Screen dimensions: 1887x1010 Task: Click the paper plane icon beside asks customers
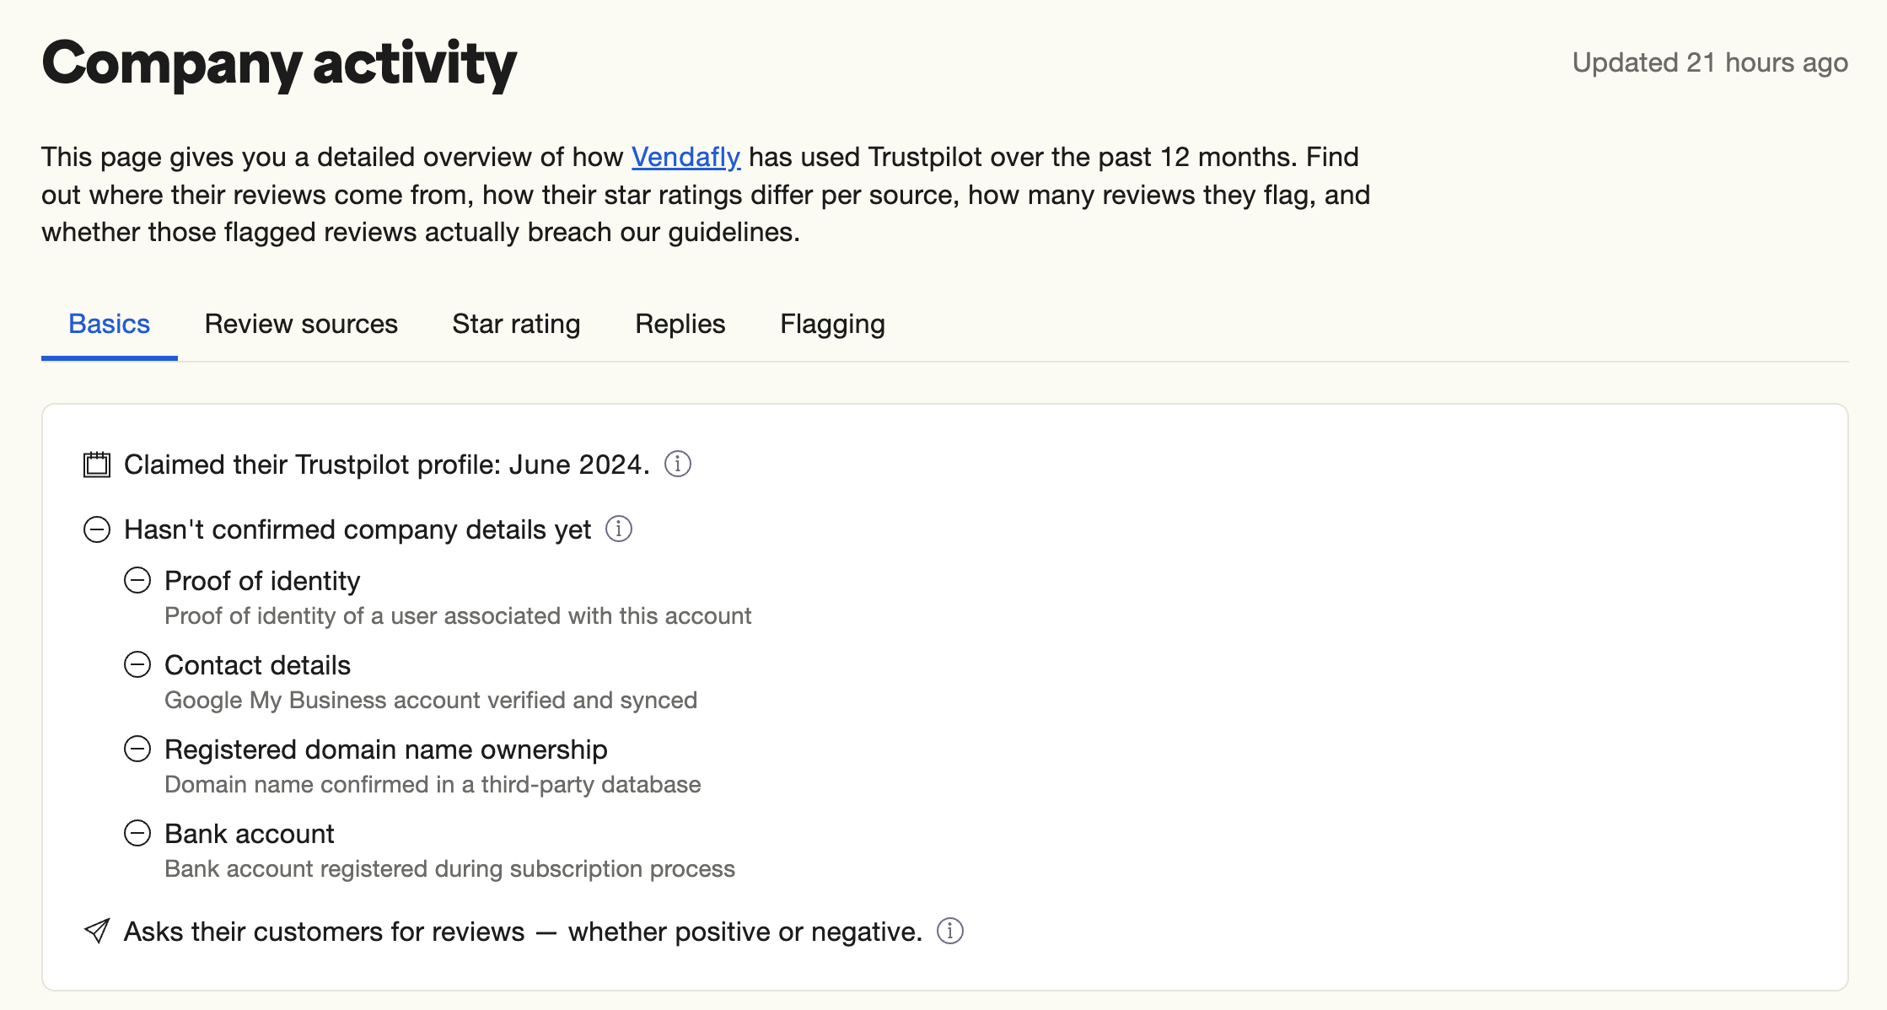point(97,931)
